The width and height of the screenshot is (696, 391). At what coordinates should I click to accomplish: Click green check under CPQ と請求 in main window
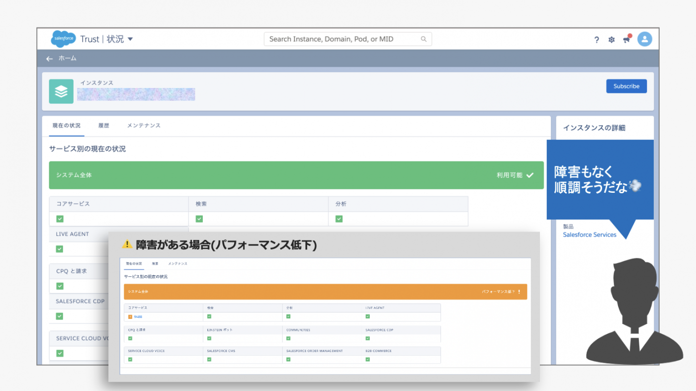point(60,286)
